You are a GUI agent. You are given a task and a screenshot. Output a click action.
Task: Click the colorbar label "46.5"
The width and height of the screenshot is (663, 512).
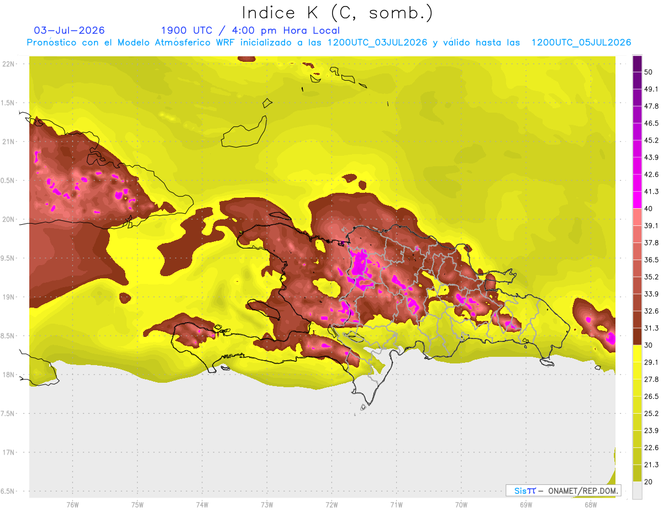pos(651,123)
